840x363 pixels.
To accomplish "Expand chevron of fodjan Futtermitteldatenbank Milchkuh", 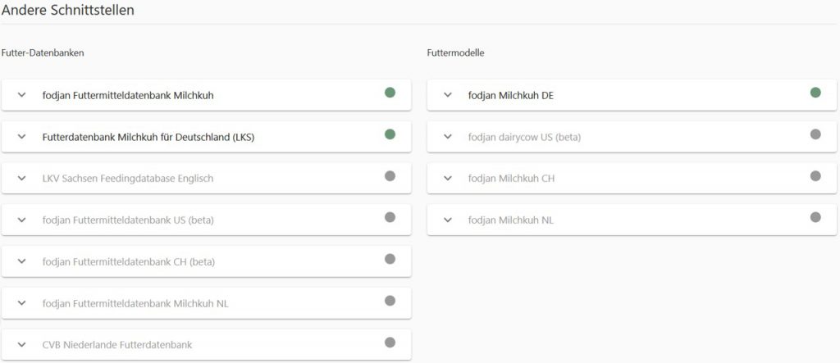I will tap(21, 95).
